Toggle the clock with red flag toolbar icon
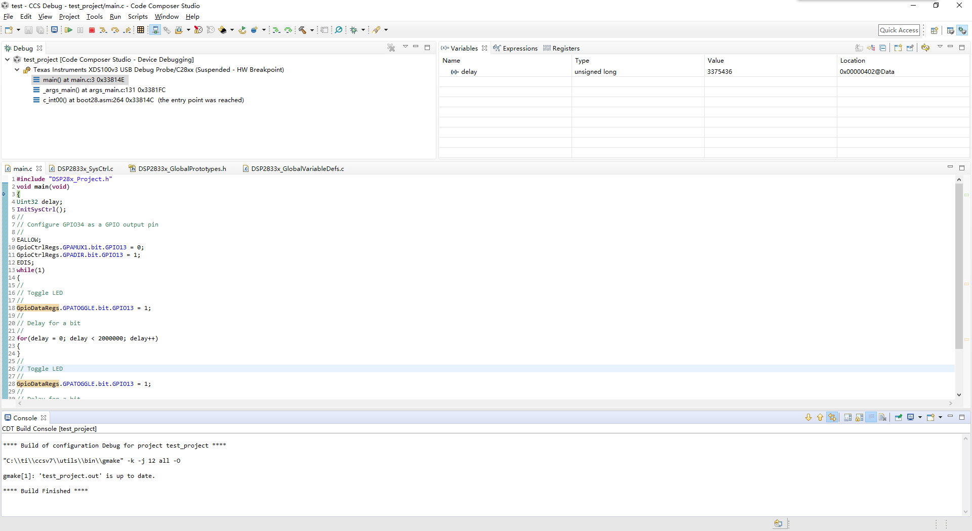Image resolution: width=972 pixels, height=531 pixels. click(198, 30)
